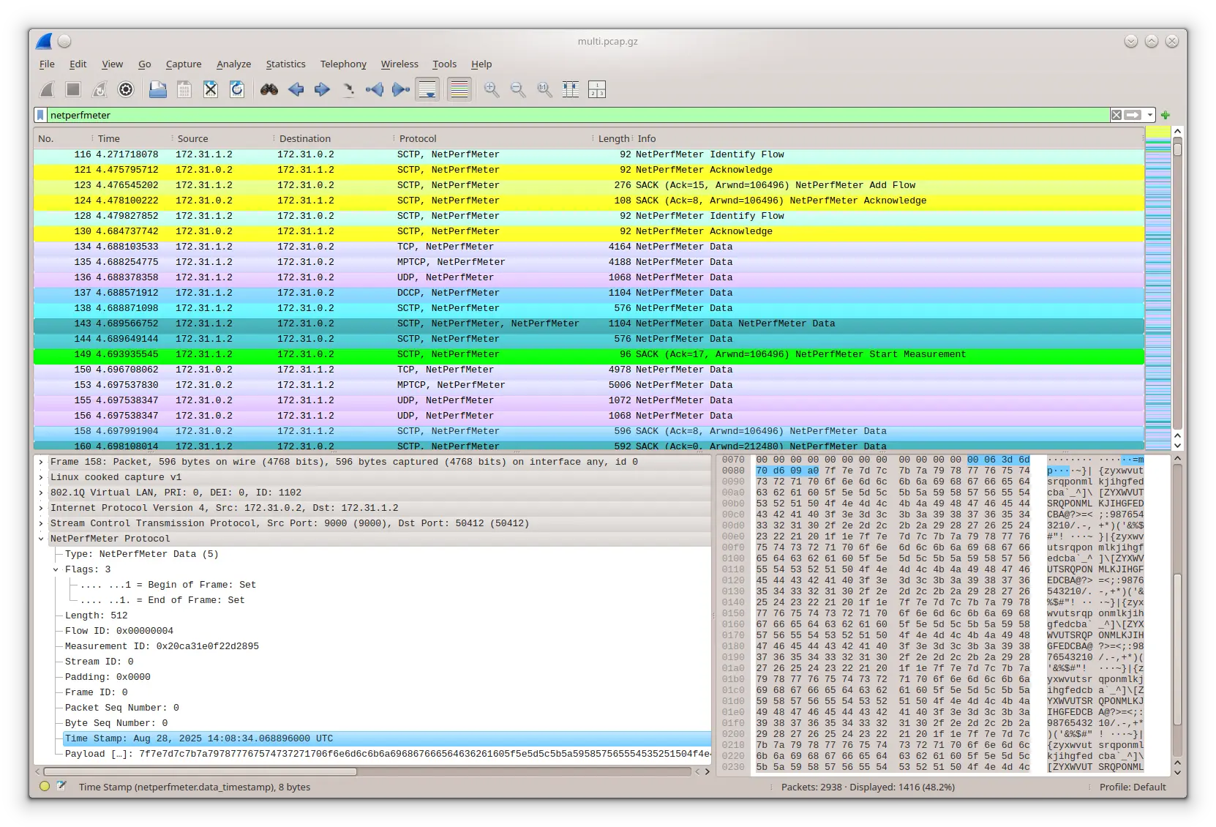The height and width of the screenshot is (827, 1216).
Task: Open the Statistics menu
Action: pos(285,64)
